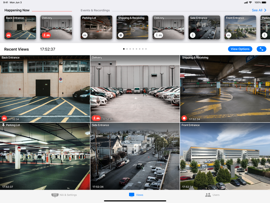Open Delivery thumbnail in Happening Now
270x203 pixels.
(x=56, y=27)
